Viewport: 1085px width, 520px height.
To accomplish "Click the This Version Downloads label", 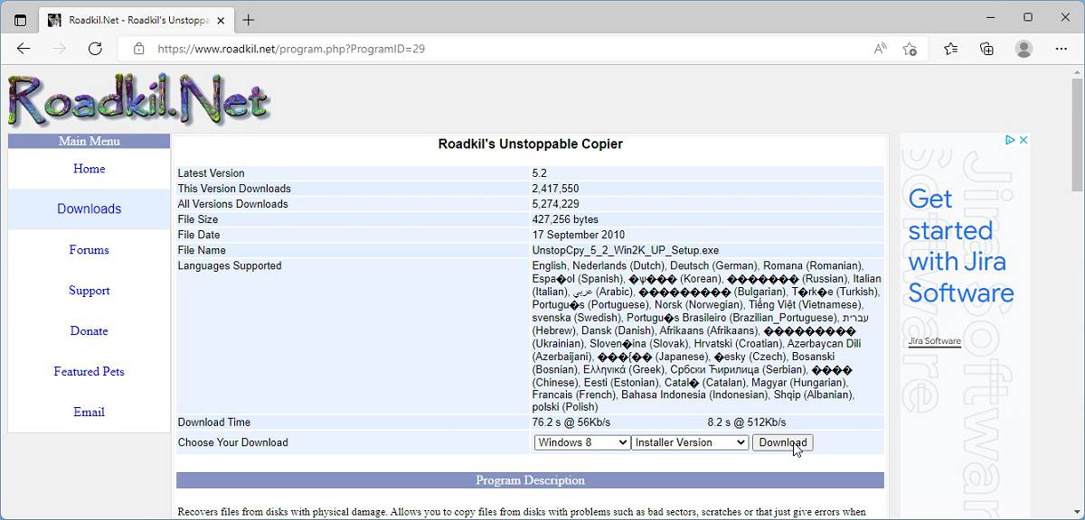I will 234,189.
